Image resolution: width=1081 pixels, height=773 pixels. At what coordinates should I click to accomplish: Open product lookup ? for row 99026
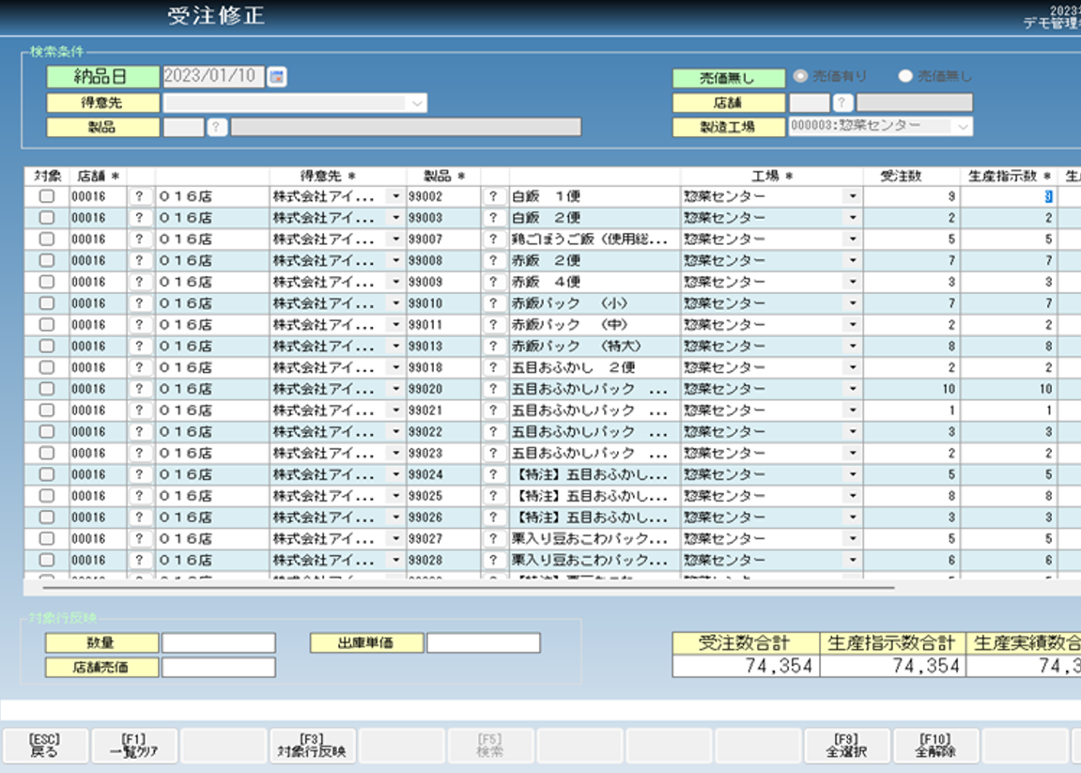coord(493,518)
